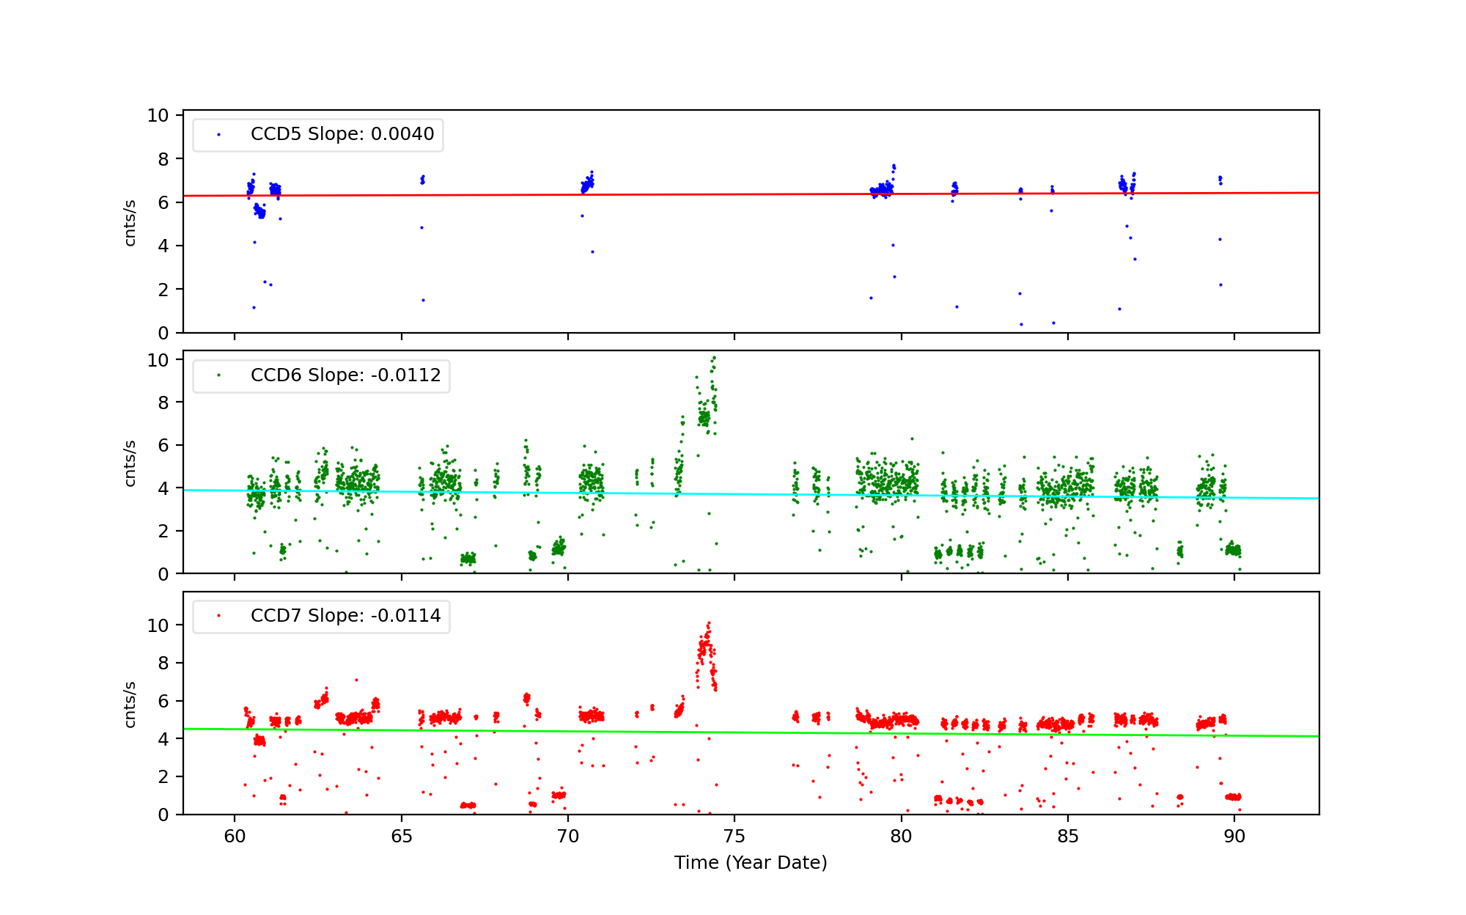Click the CCD7 Slope legend entry
Viewport: 1466px width, 915px height.
click(345, 616)
